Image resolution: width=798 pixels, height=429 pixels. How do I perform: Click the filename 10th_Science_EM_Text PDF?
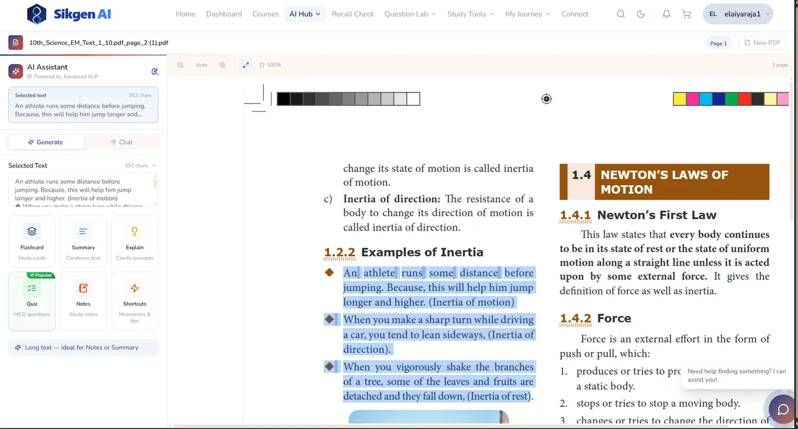click(x=99, y=42)
